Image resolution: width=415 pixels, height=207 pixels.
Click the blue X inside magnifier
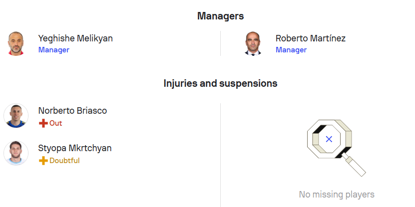tap(329, 139)
